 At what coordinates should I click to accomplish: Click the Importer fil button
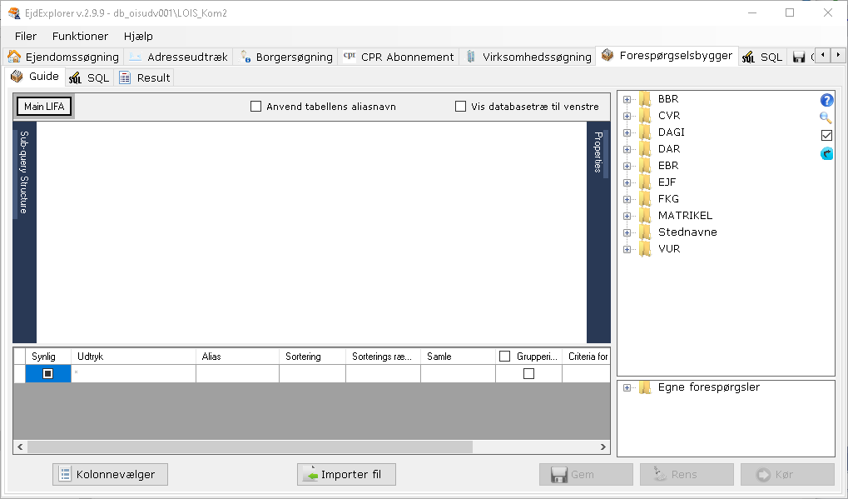tap(346, 475)
